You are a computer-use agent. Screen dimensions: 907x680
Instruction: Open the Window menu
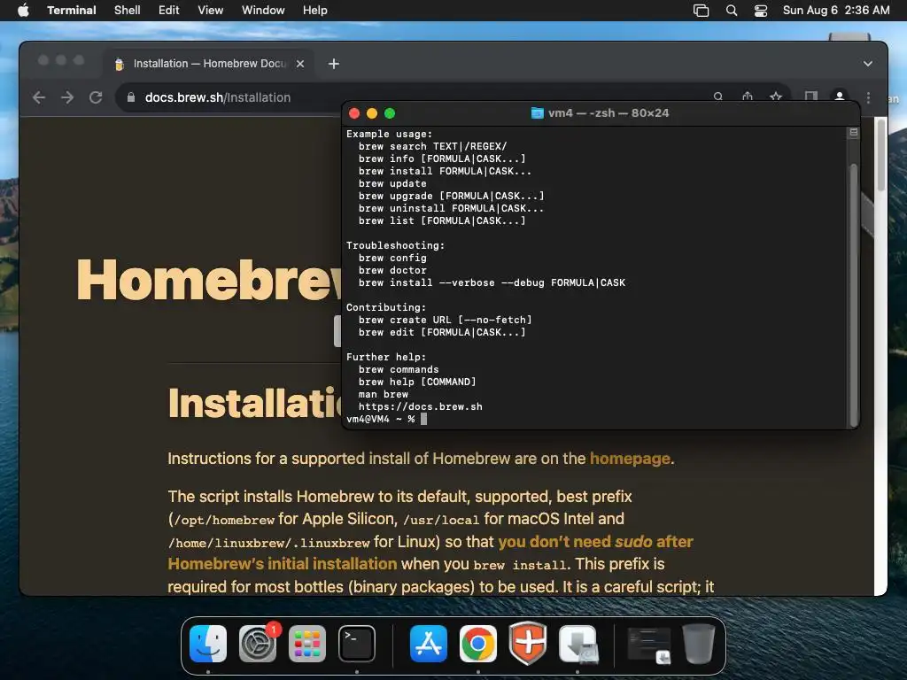(262, 10)
